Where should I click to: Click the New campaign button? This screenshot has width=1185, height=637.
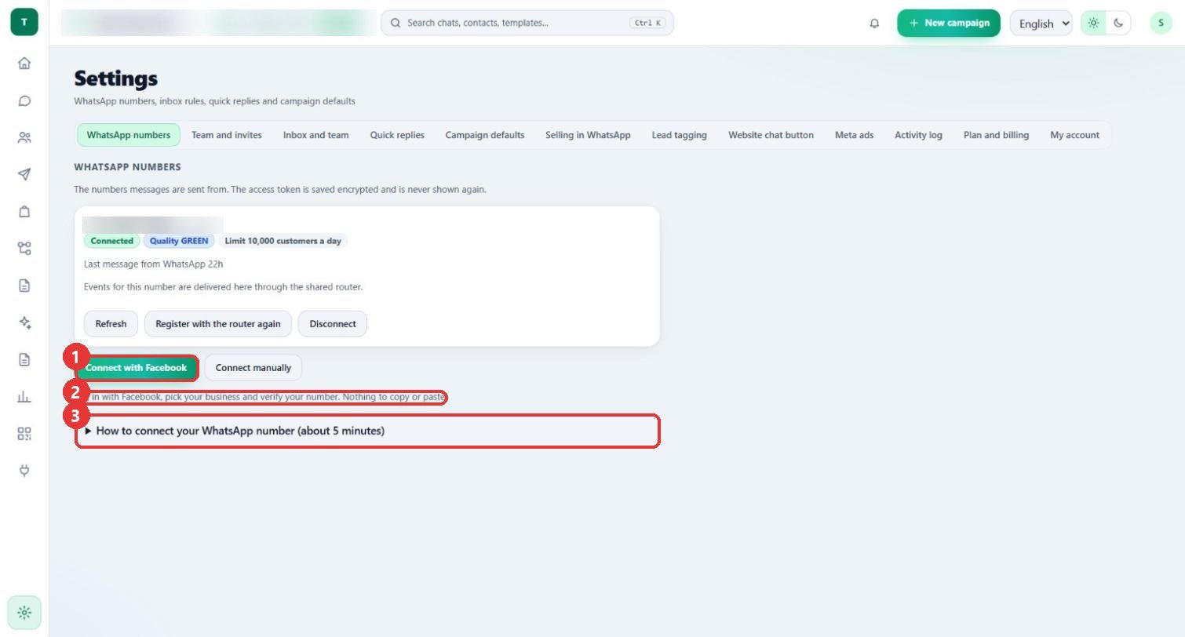[949, 23]
